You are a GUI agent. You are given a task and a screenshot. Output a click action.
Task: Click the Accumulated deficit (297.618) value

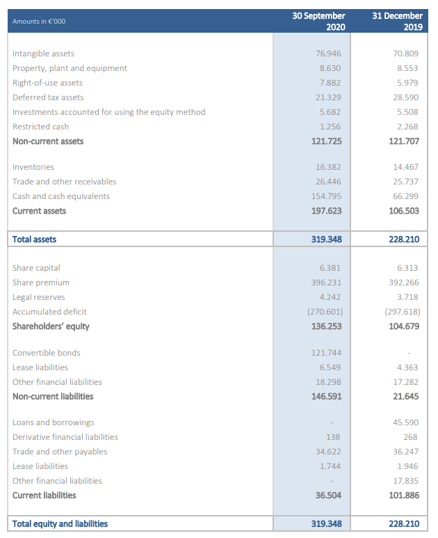(403, 312)
